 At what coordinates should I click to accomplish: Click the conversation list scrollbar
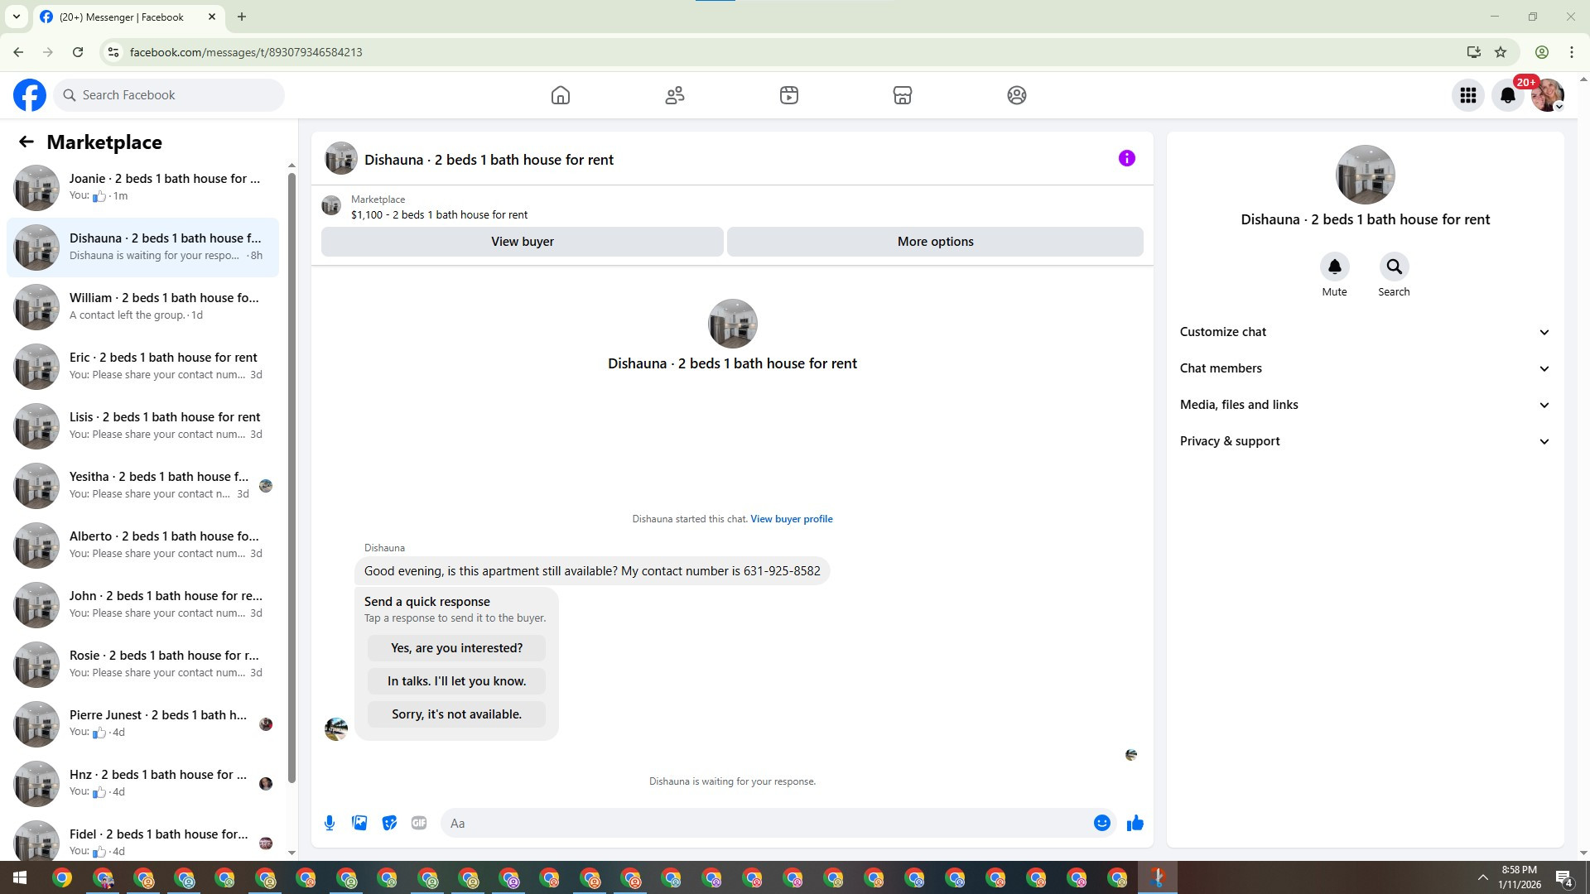[291, 476]
